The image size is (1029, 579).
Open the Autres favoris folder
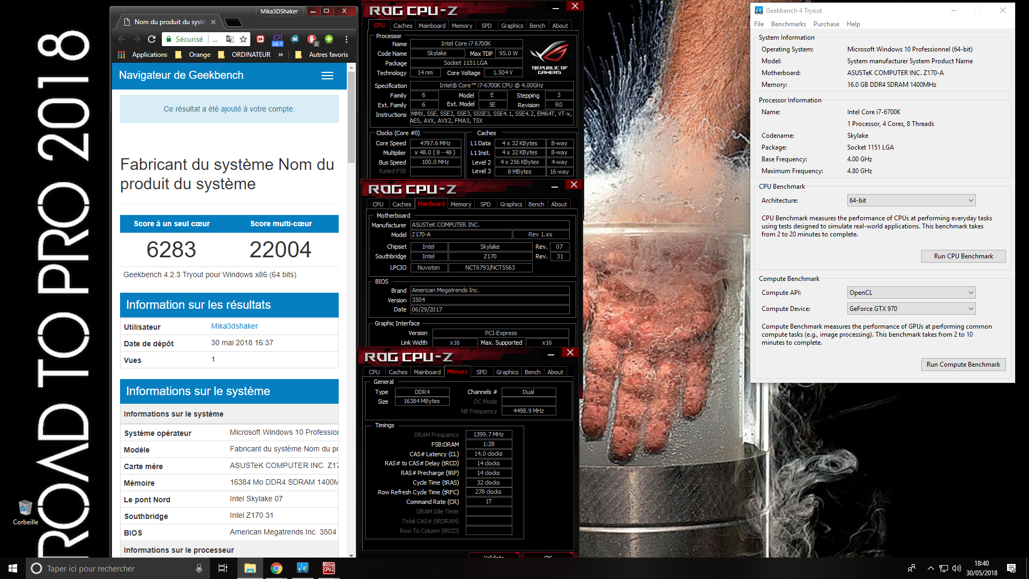click(x=322, y=55)
